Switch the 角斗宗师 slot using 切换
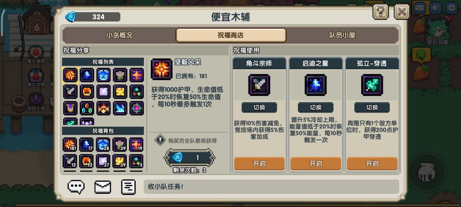461x207 pixels. [259, 108]
